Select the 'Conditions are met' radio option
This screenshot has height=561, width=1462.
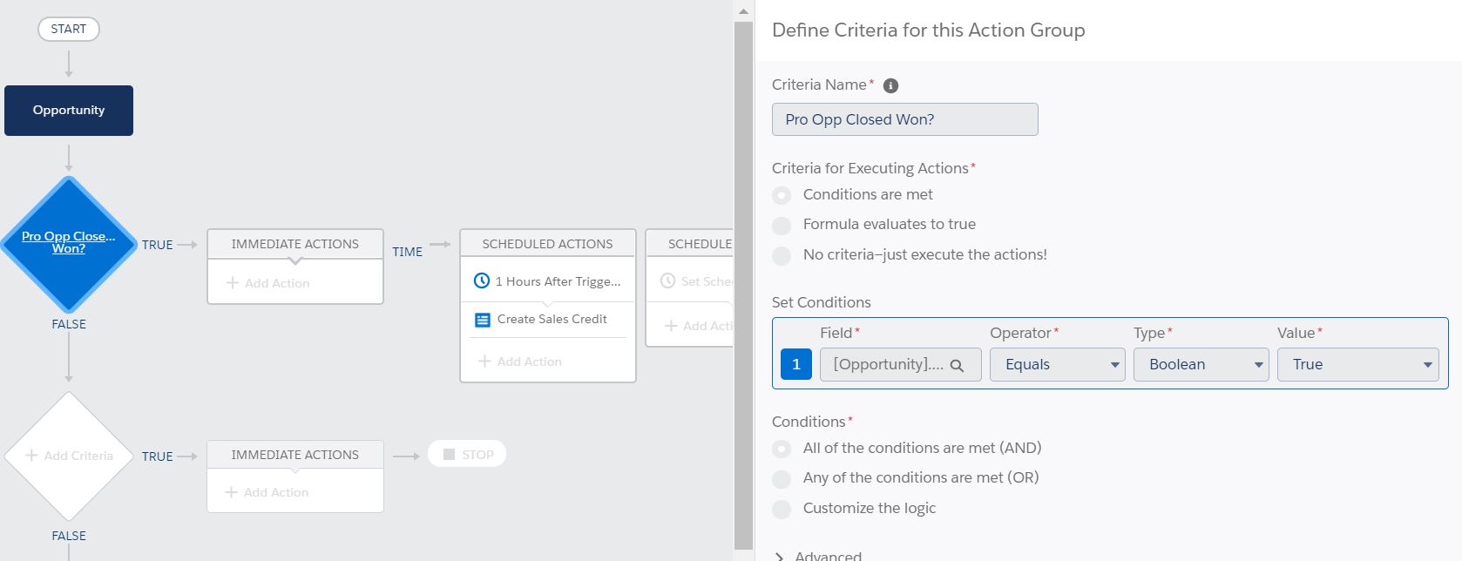782,195
